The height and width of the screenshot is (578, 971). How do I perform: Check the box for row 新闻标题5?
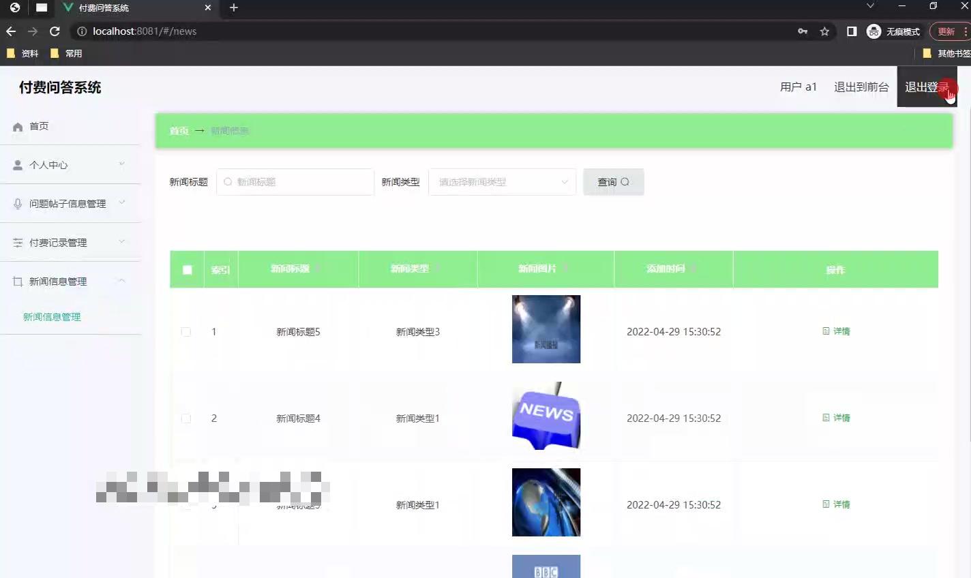tap(186, 332)
